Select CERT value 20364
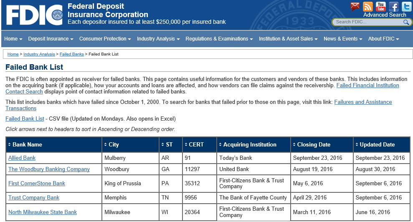This screenshot has height=222, width=413. [199, 212]
